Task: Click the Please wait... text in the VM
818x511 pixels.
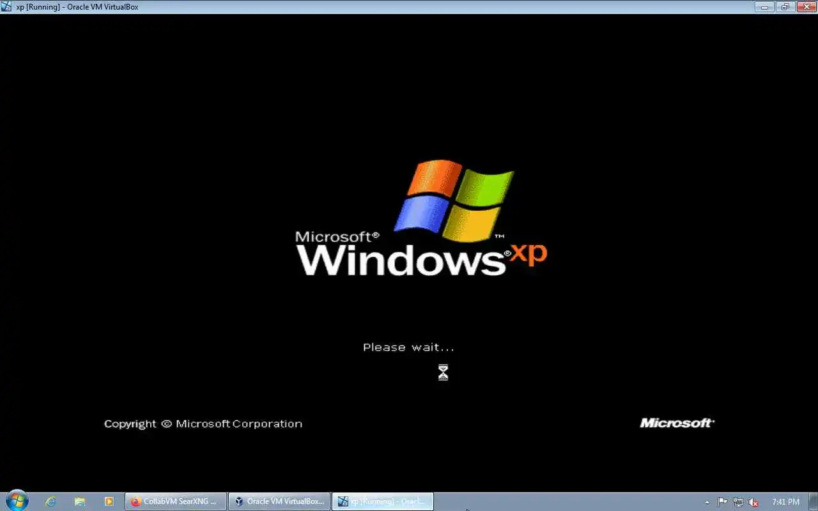Action: [x=408, y=347]
